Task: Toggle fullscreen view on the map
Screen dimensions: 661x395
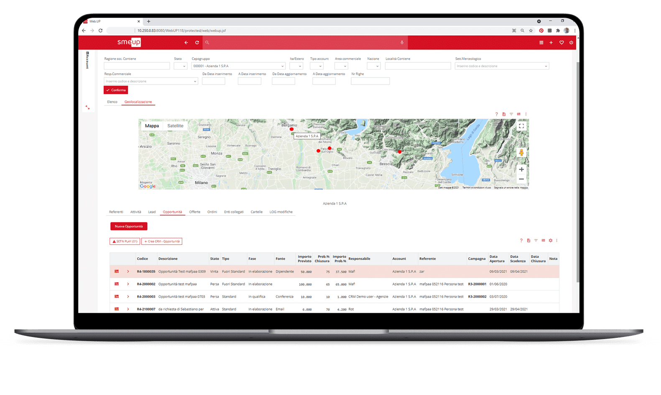Action: coord(521,126)
